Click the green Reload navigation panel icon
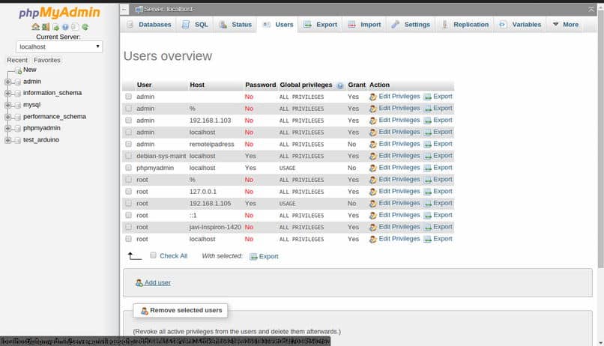Screen dimensions: 604x346 coord(85,27)
